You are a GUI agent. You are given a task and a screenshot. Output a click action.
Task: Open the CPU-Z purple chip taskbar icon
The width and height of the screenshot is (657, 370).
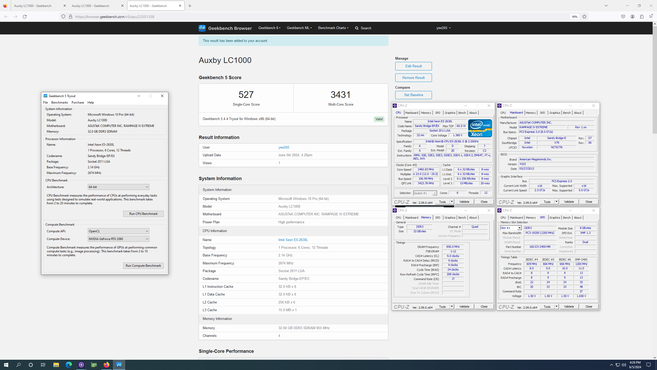81,365
